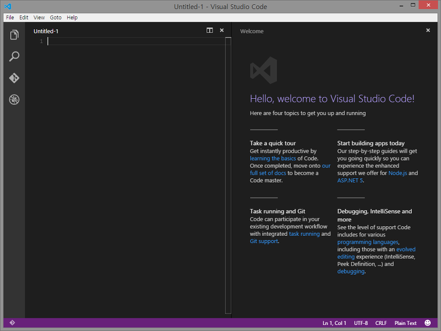441x331 pixels.
Task: Change the UTF-8 encoding in status bar
Action: [x=361, y=323]
